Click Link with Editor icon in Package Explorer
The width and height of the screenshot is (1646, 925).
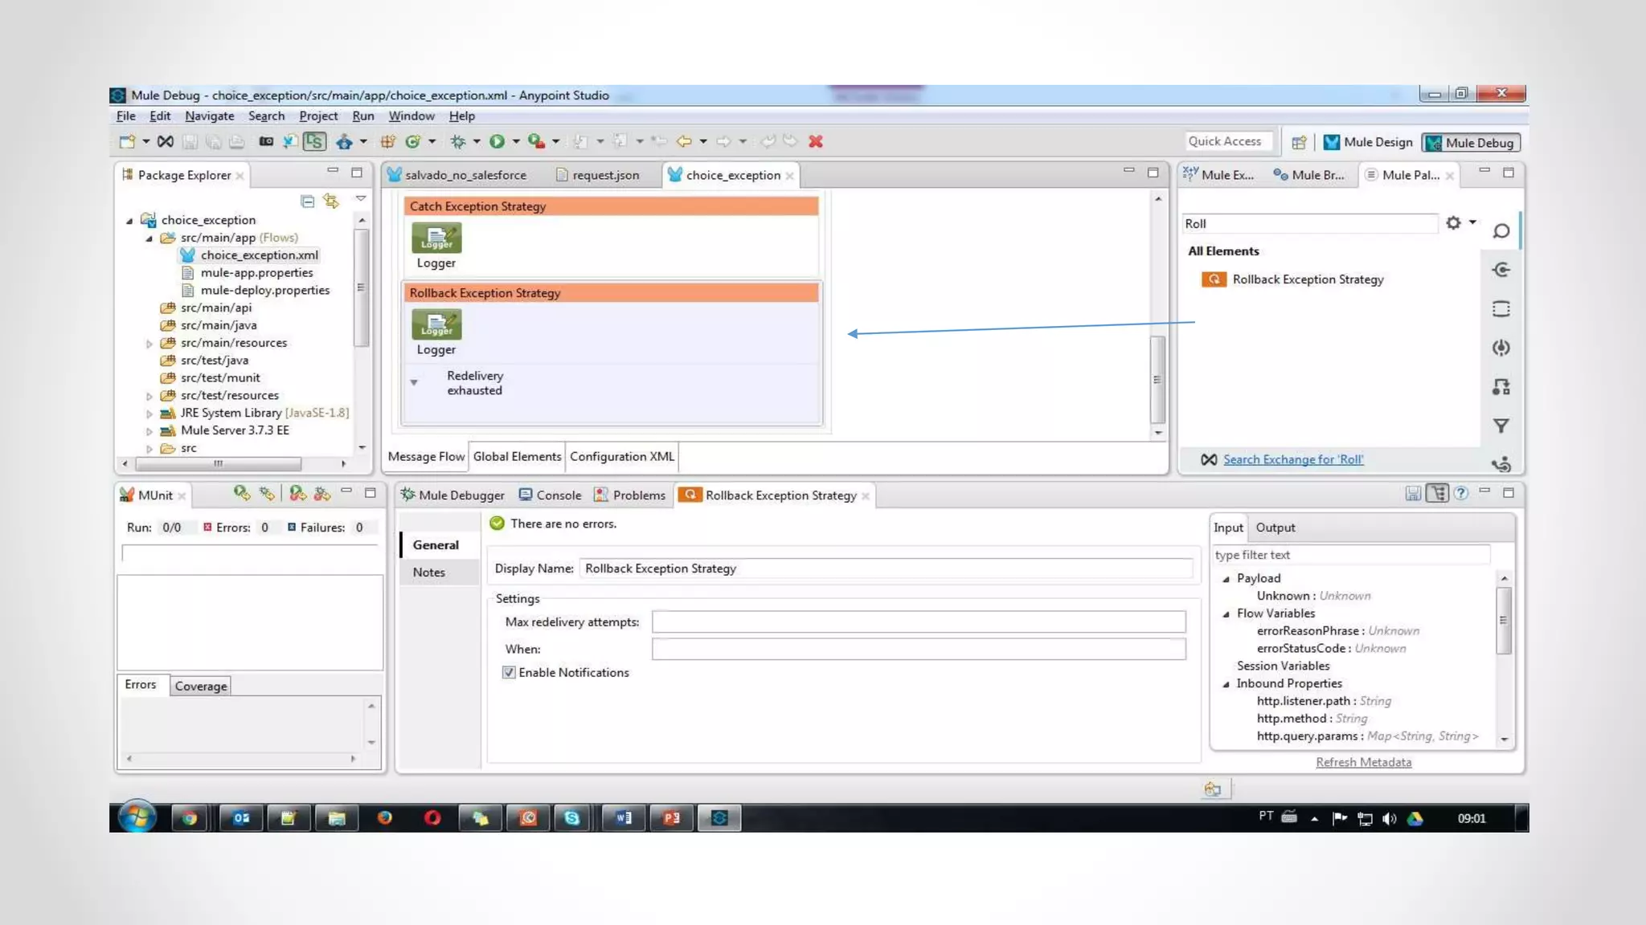[331, 201]
